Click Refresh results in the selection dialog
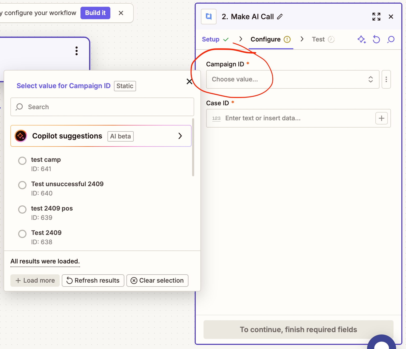The width and height of the screenshot is (406, 349). pyautogui.click(x=93, y=280)
